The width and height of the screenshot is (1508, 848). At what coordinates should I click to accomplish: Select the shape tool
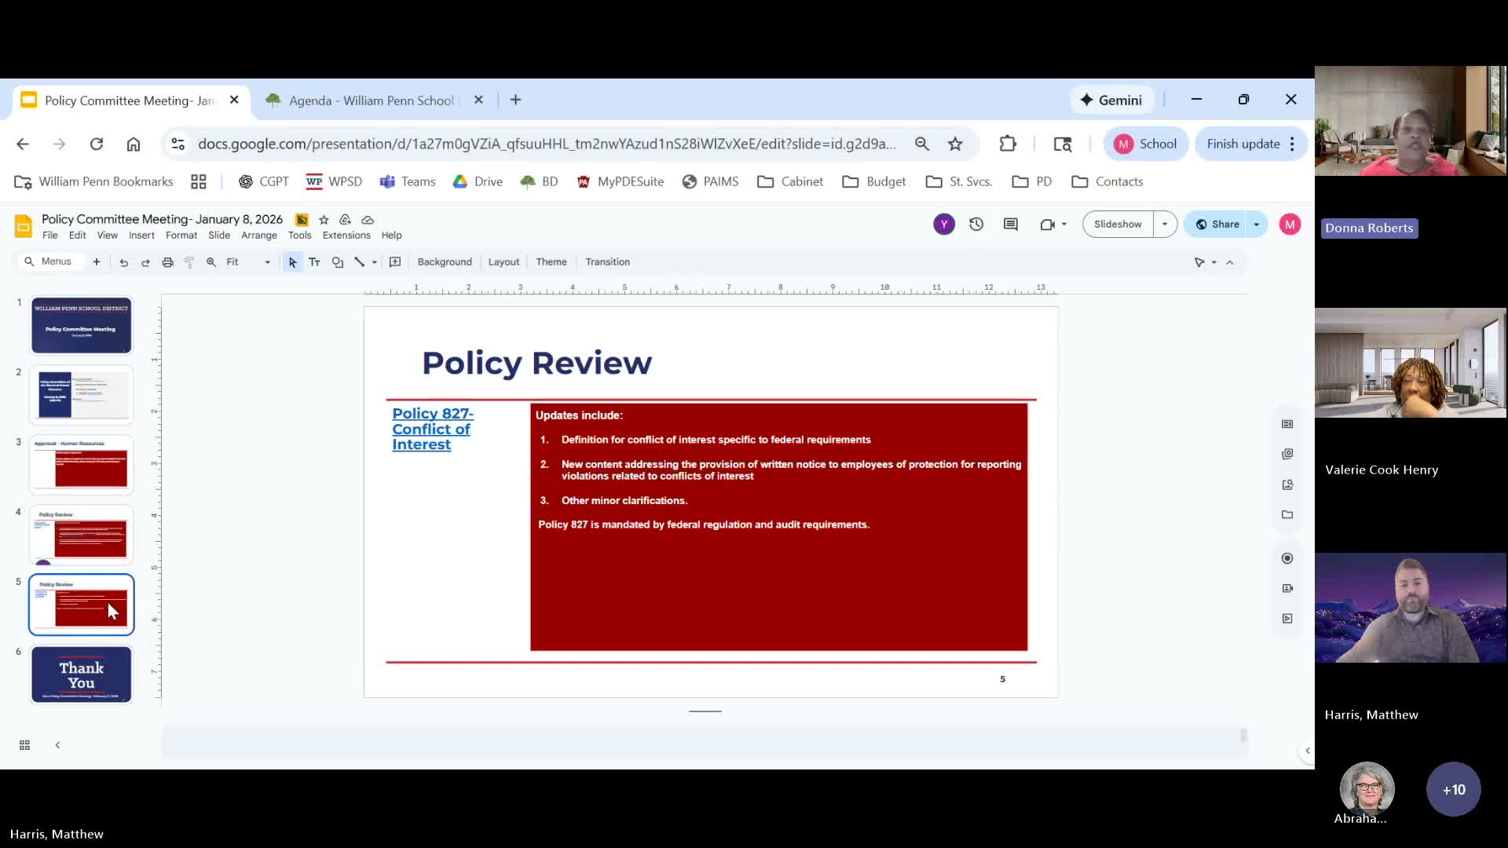338,262
